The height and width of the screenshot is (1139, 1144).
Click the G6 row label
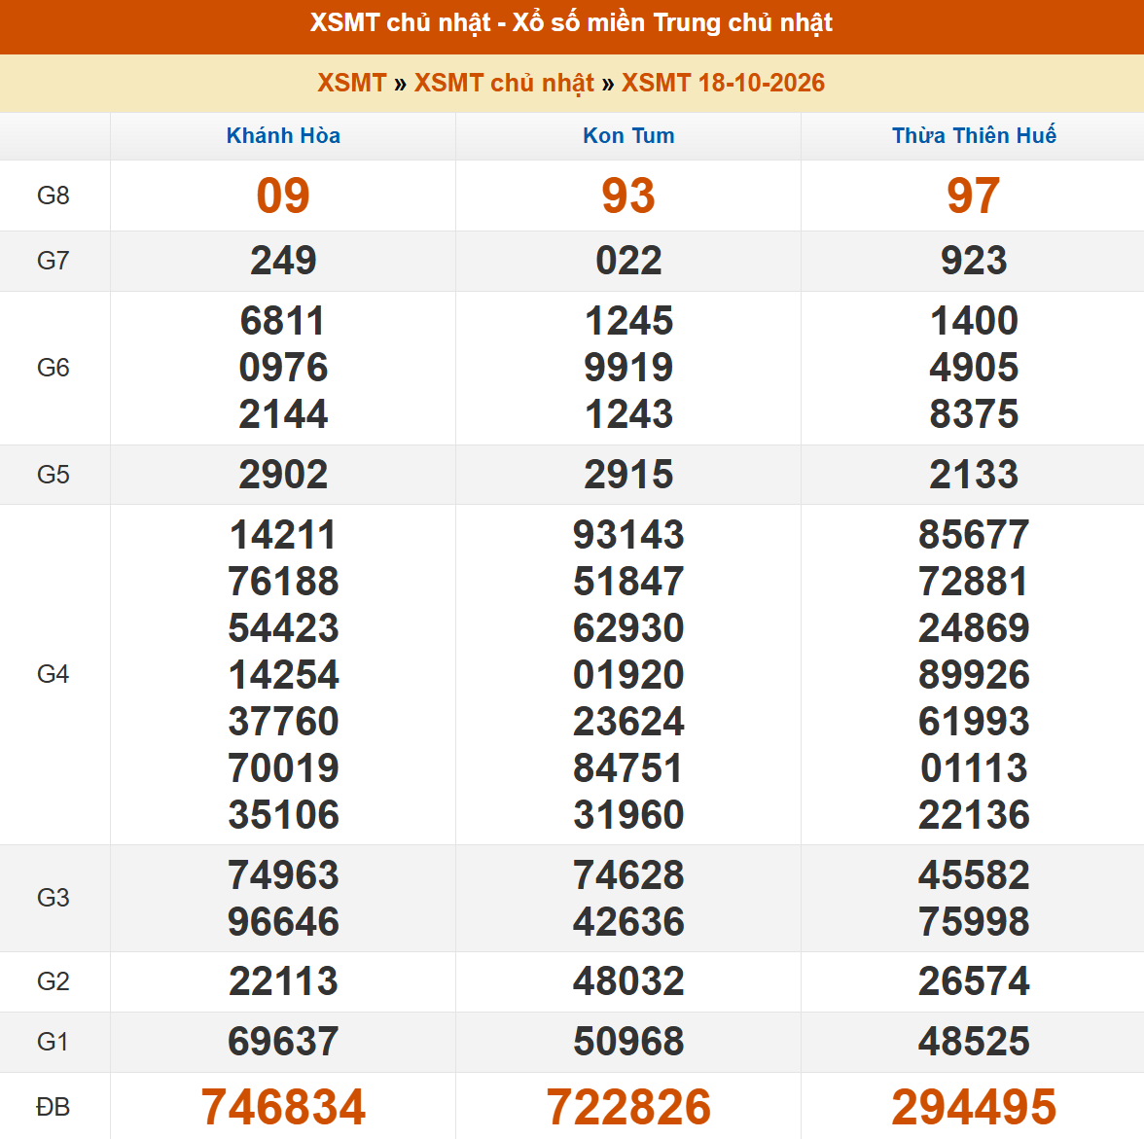pyautogui.click(x=54, y=368)
